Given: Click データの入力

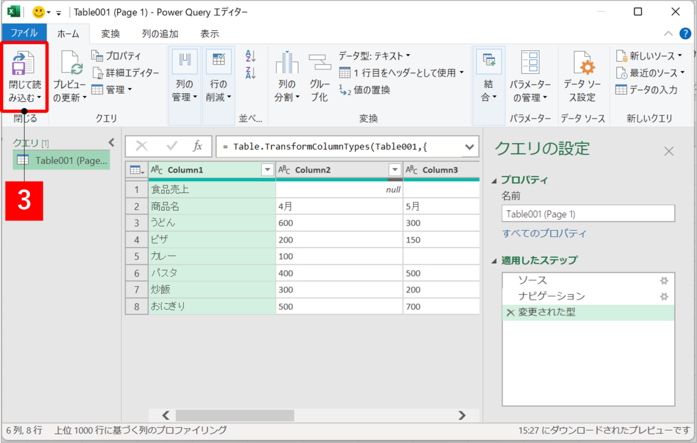Looking at the screenshot, I should tap(646, 89).
